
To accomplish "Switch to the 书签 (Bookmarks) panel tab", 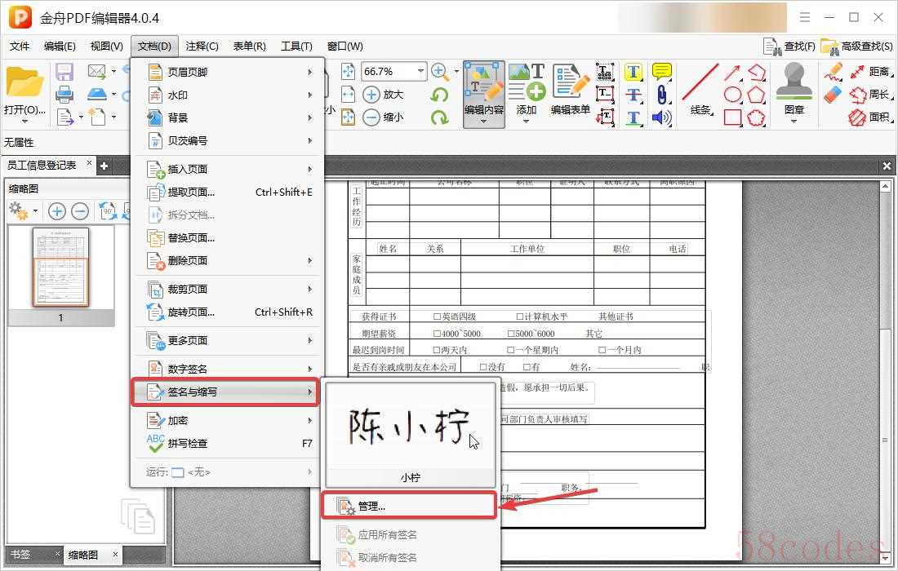I will pos(20,555).
